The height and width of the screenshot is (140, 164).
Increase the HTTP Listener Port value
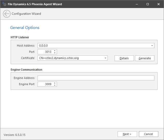[x=55, y=51]
